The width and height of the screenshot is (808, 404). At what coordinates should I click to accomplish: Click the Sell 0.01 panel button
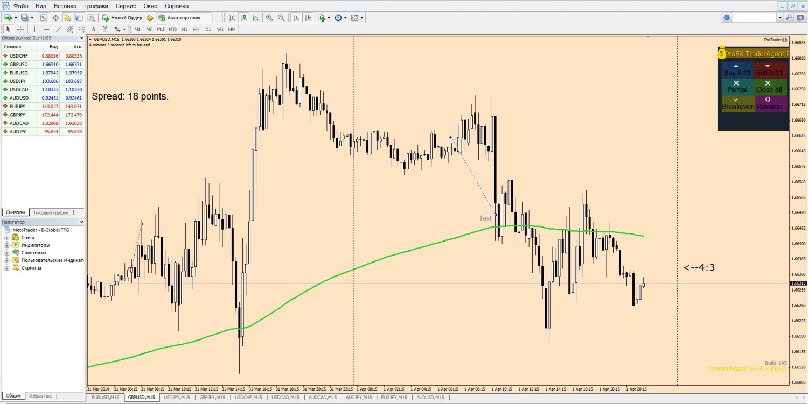[x=769, y=70]
